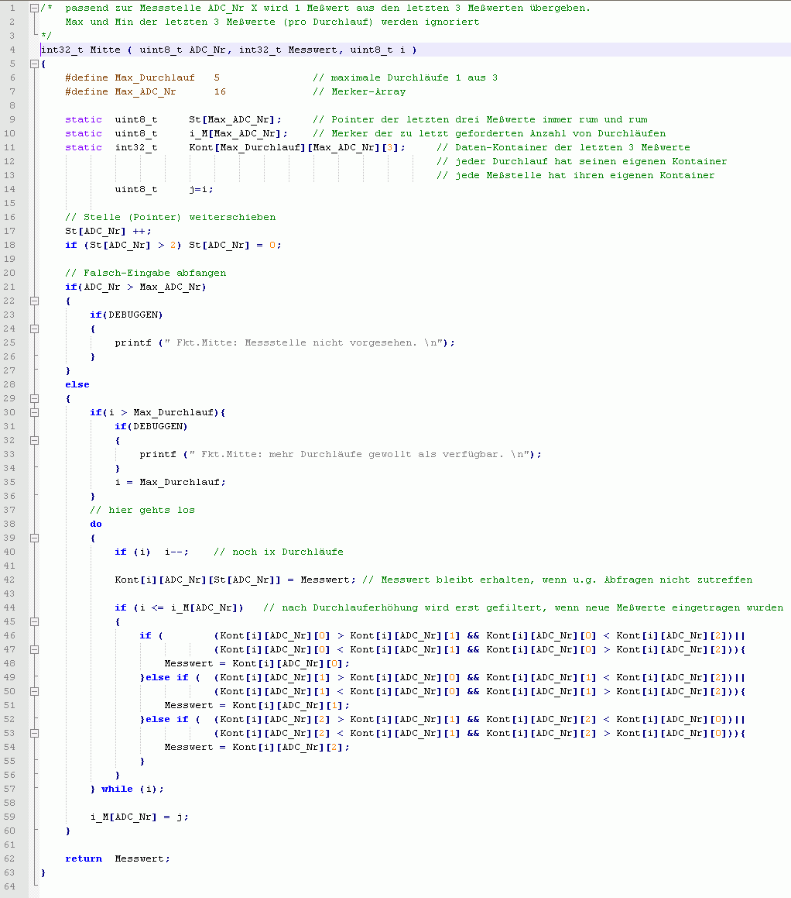Click 'Kont[Max_Durchlauf][Max_ADC_Nr][3];' declaration
The image size is (791, 898).
[297, 147]
